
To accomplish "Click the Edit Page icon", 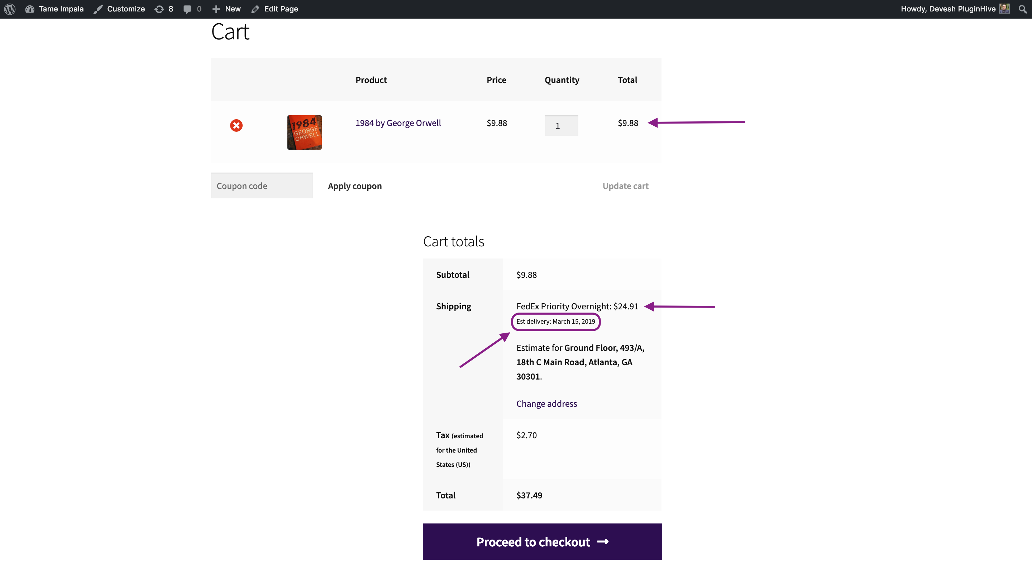I will pyautogui.click(x=255, y=9).
